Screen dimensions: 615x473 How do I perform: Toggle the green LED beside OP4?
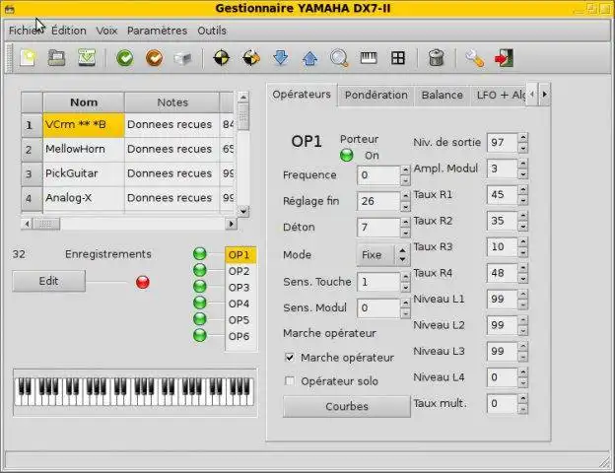pos(200,303)
